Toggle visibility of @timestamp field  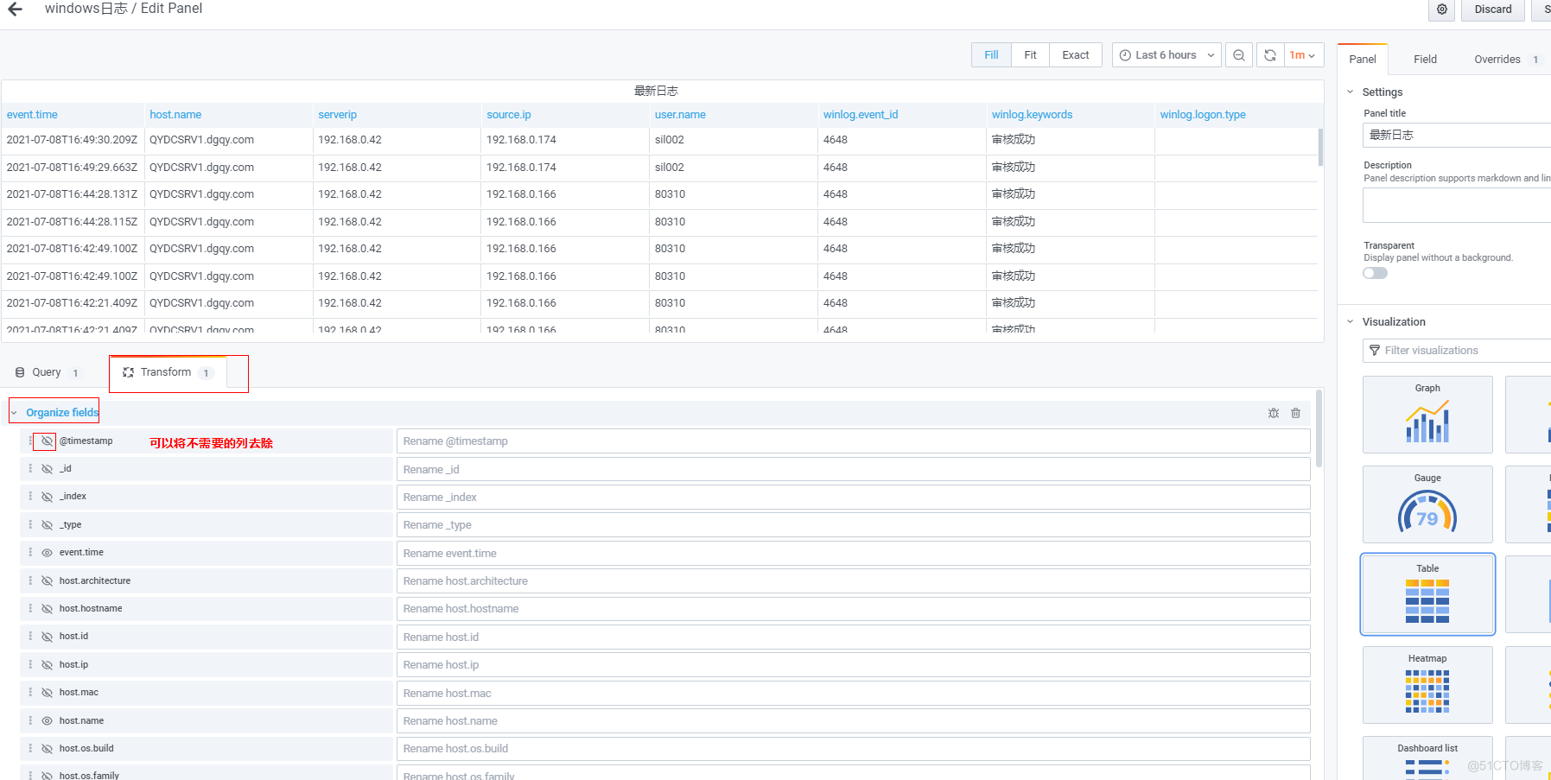pos(47,441)
